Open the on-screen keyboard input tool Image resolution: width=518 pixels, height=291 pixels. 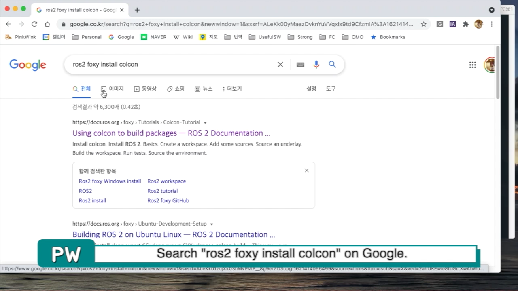pyautogui.click(x=300, y=65)
